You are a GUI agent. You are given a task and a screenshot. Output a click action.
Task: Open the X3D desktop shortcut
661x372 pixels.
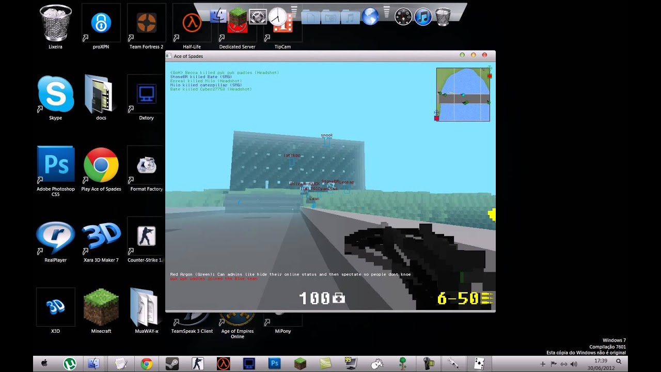[x=56, y=311]
